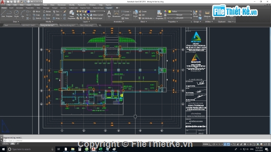Toggle the PAPER space status button

tap(205, 144)
